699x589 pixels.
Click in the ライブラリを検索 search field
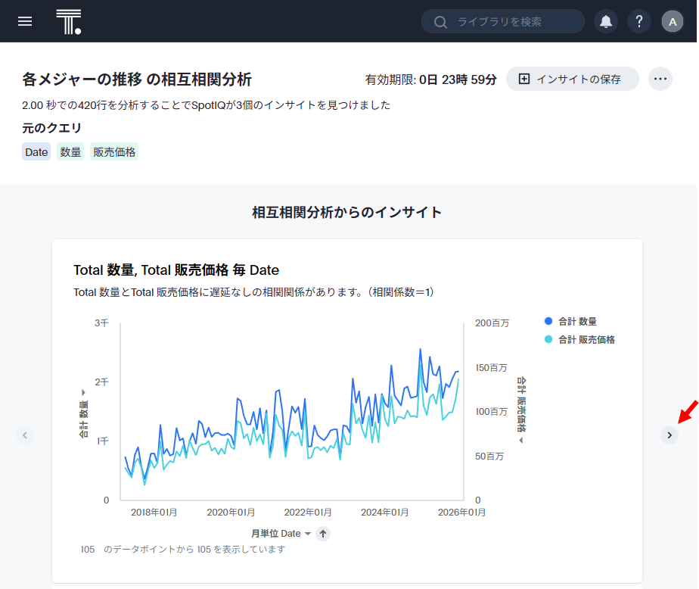click(x=511, y=22)
